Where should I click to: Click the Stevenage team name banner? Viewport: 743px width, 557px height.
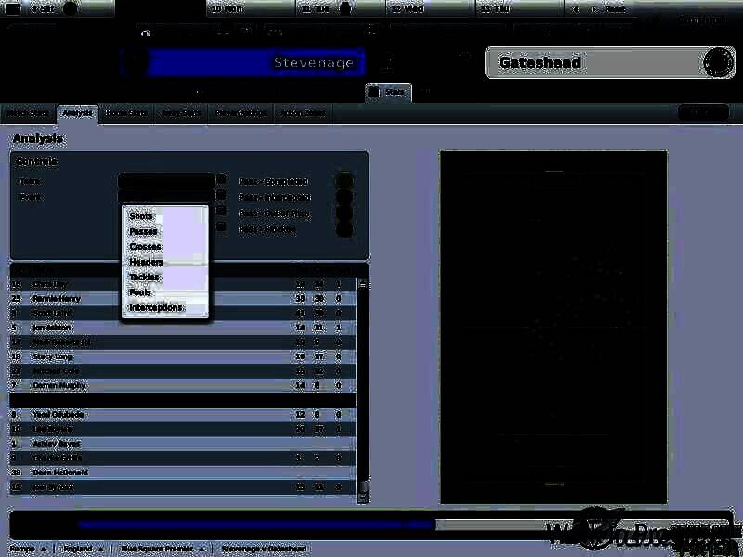click(256, 63)
